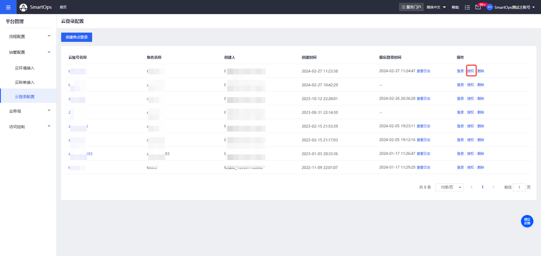The image size is (541, 256).
Task: Click the 前往 page number input field
Action: tap(519, 187)
